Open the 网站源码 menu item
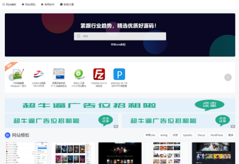The height and width of the screenshot is (164, 239). pos(29,4)
